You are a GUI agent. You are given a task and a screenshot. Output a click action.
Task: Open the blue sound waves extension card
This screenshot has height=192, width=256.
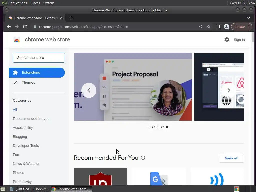coord(217,177)
